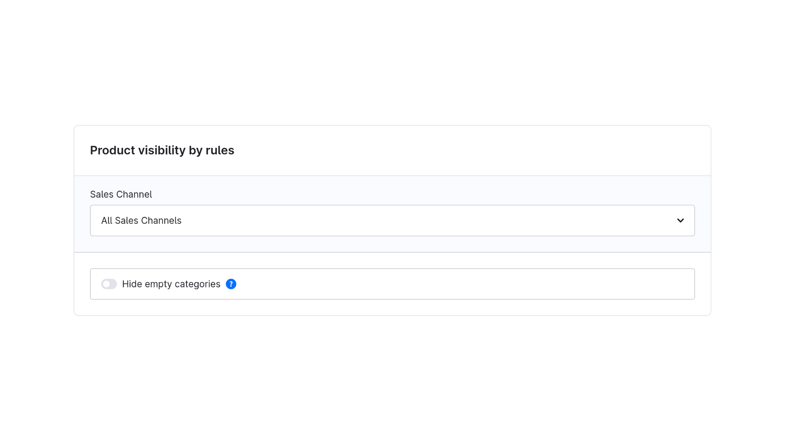Click the circular blue info badge
Screen dimensions: 785x441
(x=231, y=284)
